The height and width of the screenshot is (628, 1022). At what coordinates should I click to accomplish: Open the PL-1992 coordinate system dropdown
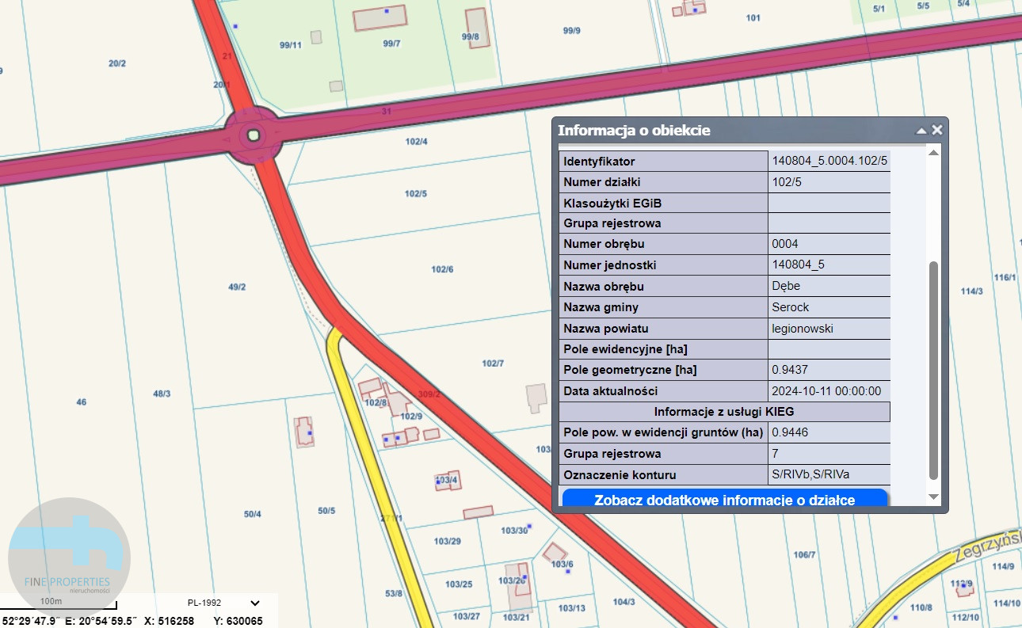(254, 603)
